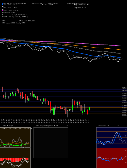Screen dimensions: 127x168
Task: Click the 'Avg Vol: 0.001 M' readout
Action: [x=81, y=5]
